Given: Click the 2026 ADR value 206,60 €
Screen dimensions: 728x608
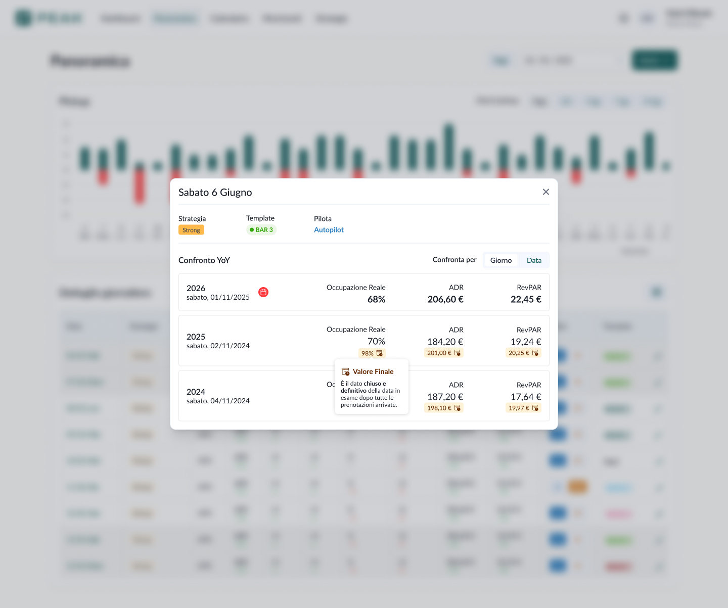Looking at the screenshot, I should point(445,299).
